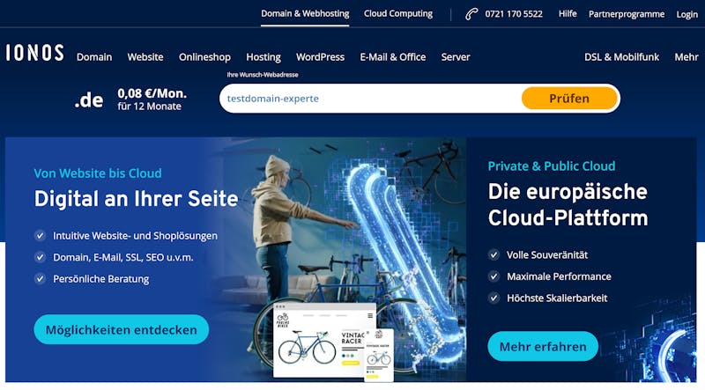Click the Mehr erfahren button
705x390 pixels.
(x=543, y=346)
